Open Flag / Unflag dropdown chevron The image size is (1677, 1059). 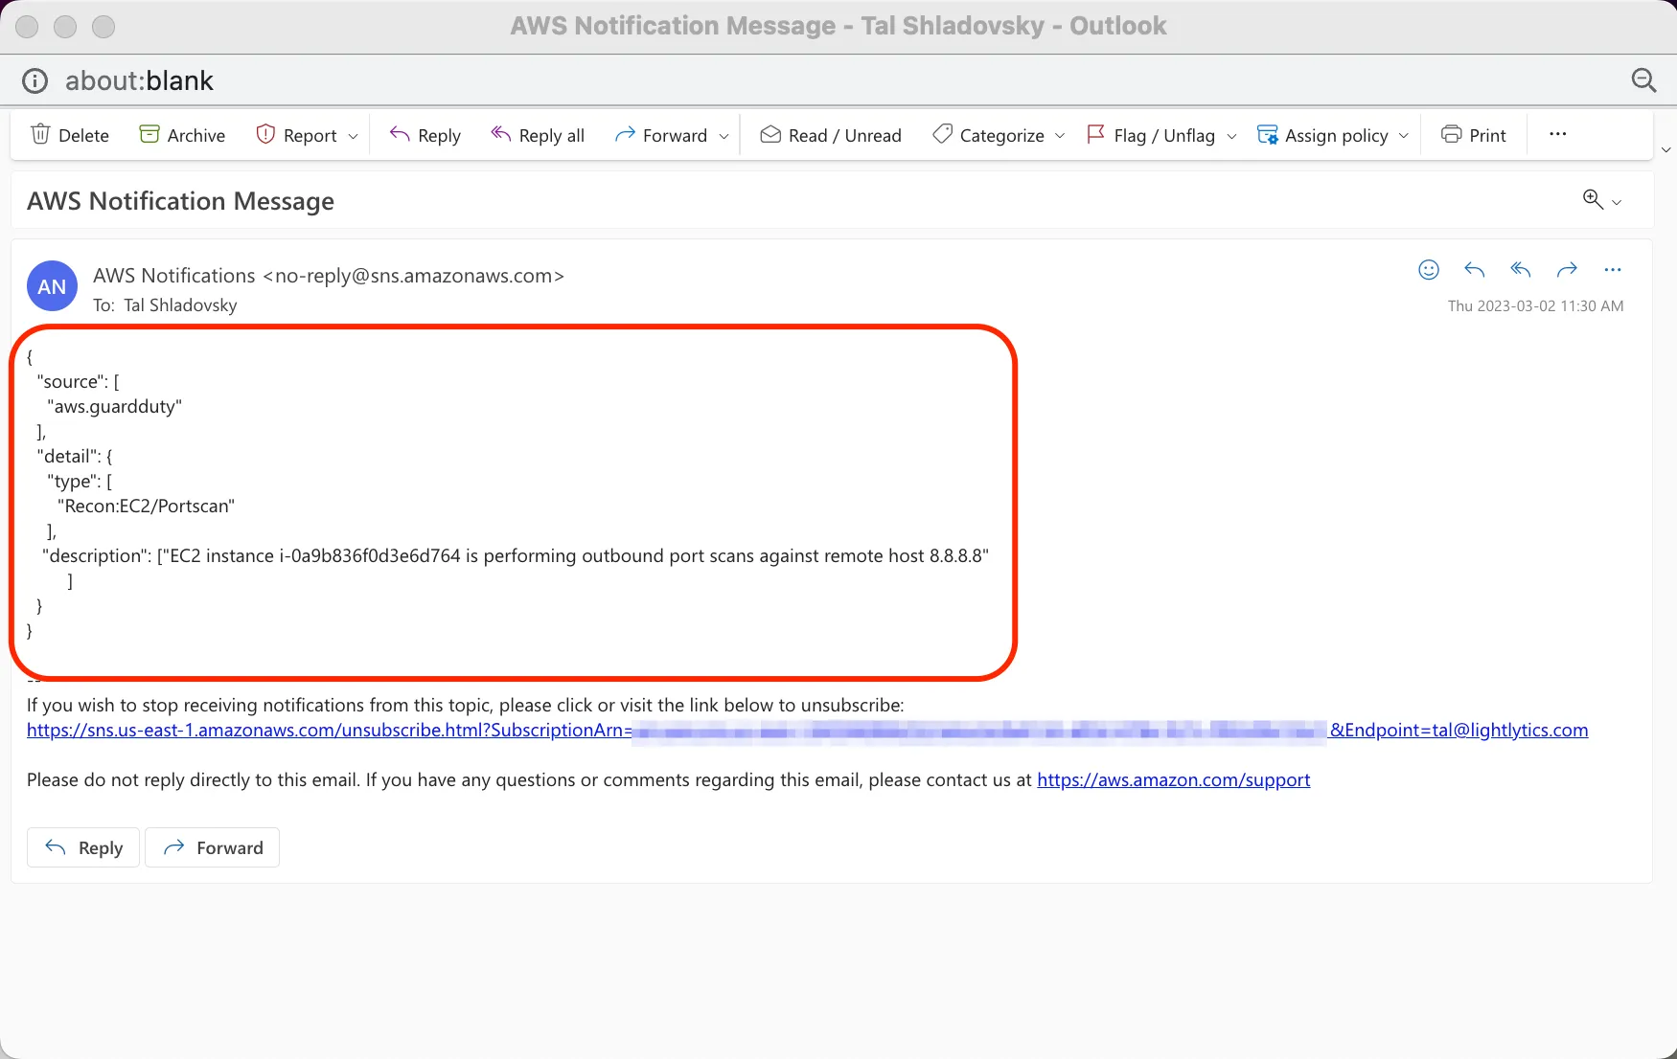1231,136
